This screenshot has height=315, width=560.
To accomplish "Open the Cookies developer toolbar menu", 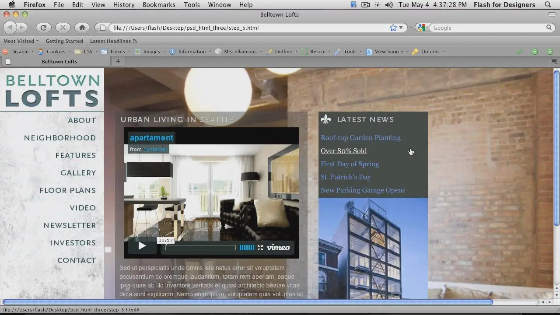I will 54,52.
